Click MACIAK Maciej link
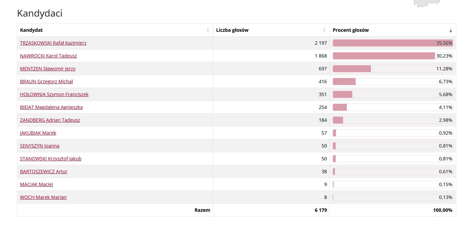This screenshot has height=226, width=476. point(37,184)
